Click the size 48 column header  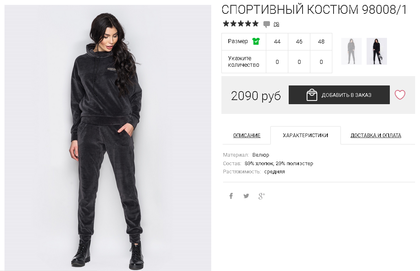pos(321,42)
